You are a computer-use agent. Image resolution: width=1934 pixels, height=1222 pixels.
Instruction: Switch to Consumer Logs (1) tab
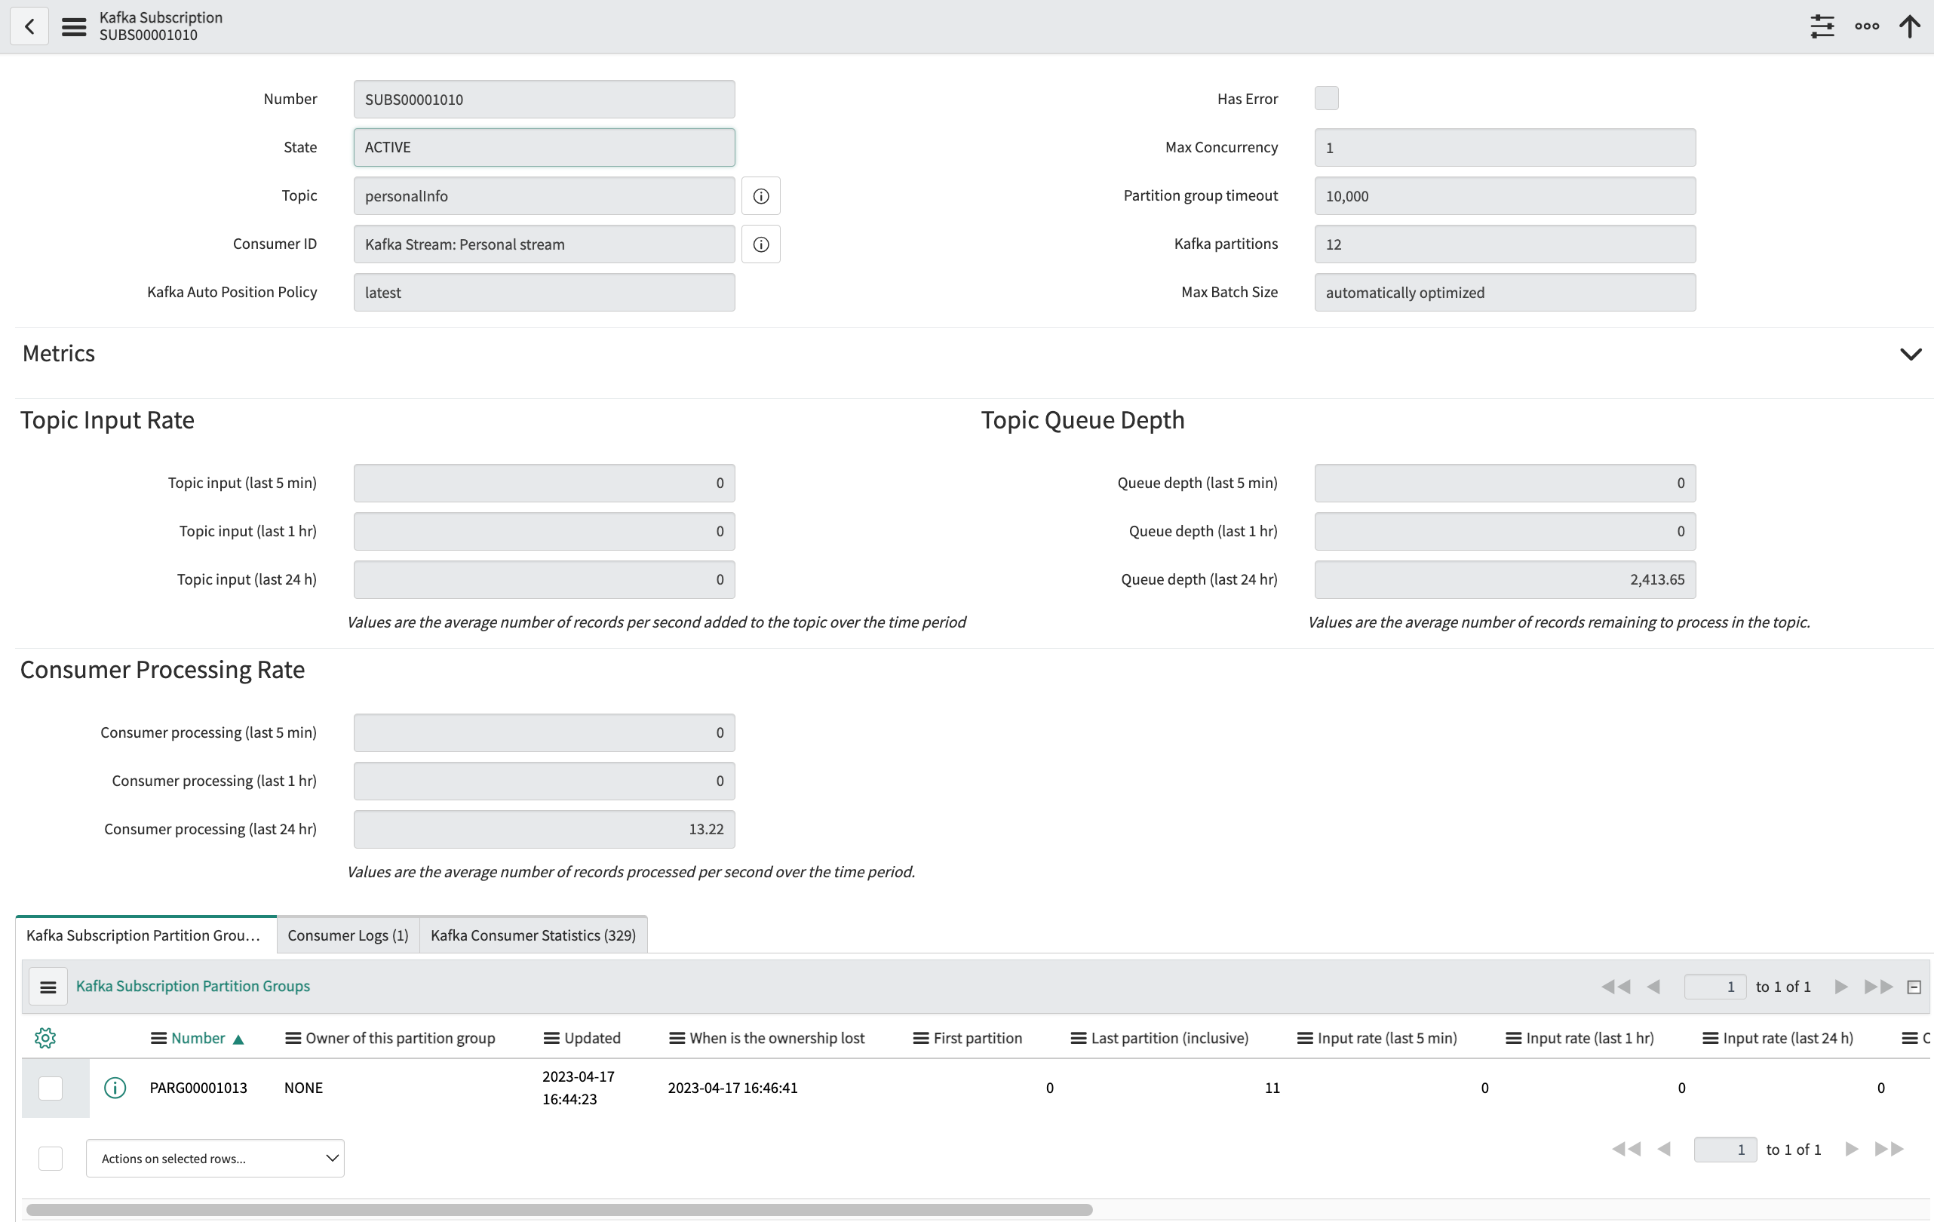tap(348, 935)
